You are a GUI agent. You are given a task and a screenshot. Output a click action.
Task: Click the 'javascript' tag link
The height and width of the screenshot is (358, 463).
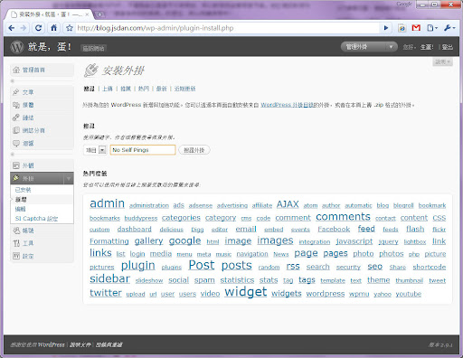pos(354,241)
